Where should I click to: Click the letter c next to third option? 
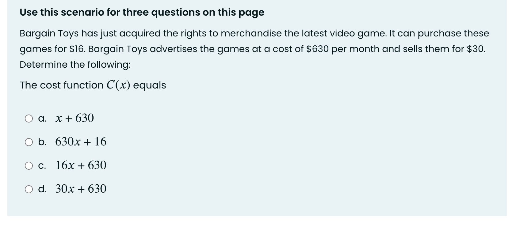pyautogui.click(x=42, y=165)
